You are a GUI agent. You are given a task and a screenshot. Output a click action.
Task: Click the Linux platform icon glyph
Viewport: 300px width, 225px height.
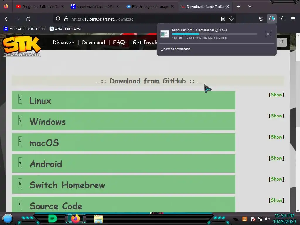pos(20,99)
